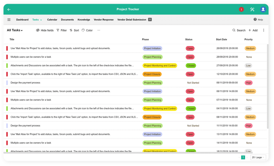The width and height of the screenshot is (274, 166).
Task: Click Project Planning tag on 07/11/2019 row
Action: (x=152, y=100)
